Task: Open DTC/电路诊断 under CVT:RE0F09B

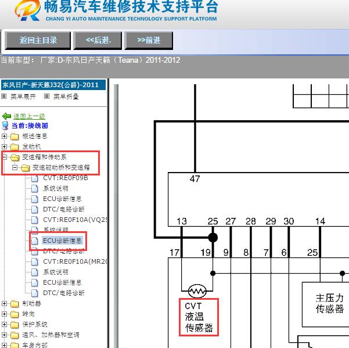Action: click(64, 209)
